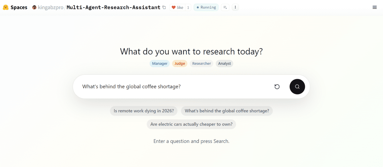Click the 'What do you want to research today?' heading
Image resolution: width=383 pixels, height=167 pixels.
(x=191, y=52)
